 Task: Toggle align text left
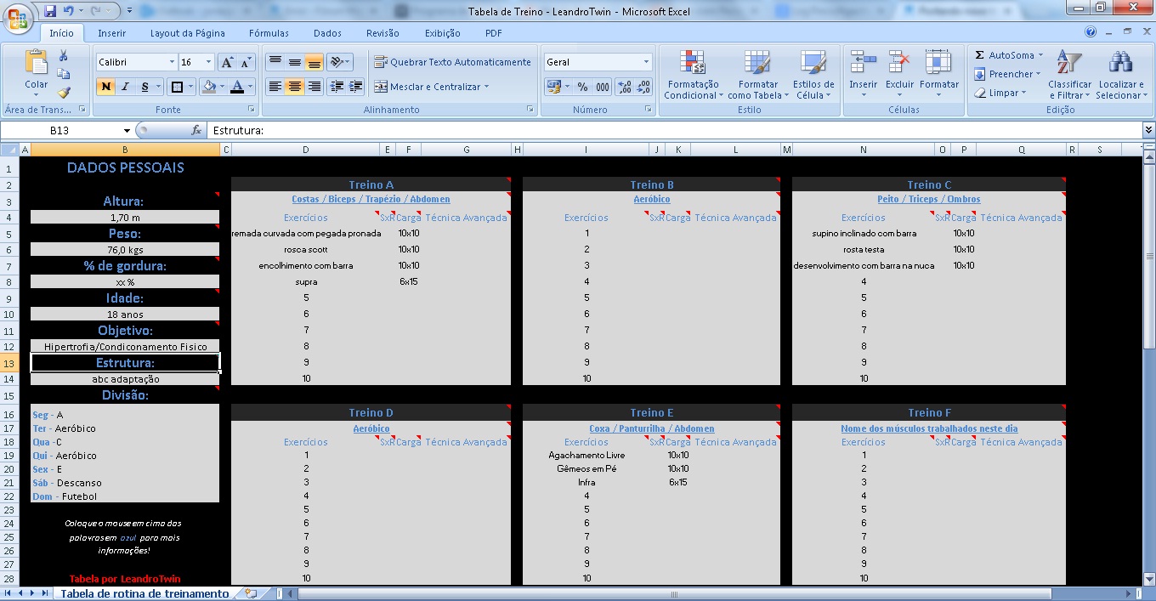(x=275, y=87)
